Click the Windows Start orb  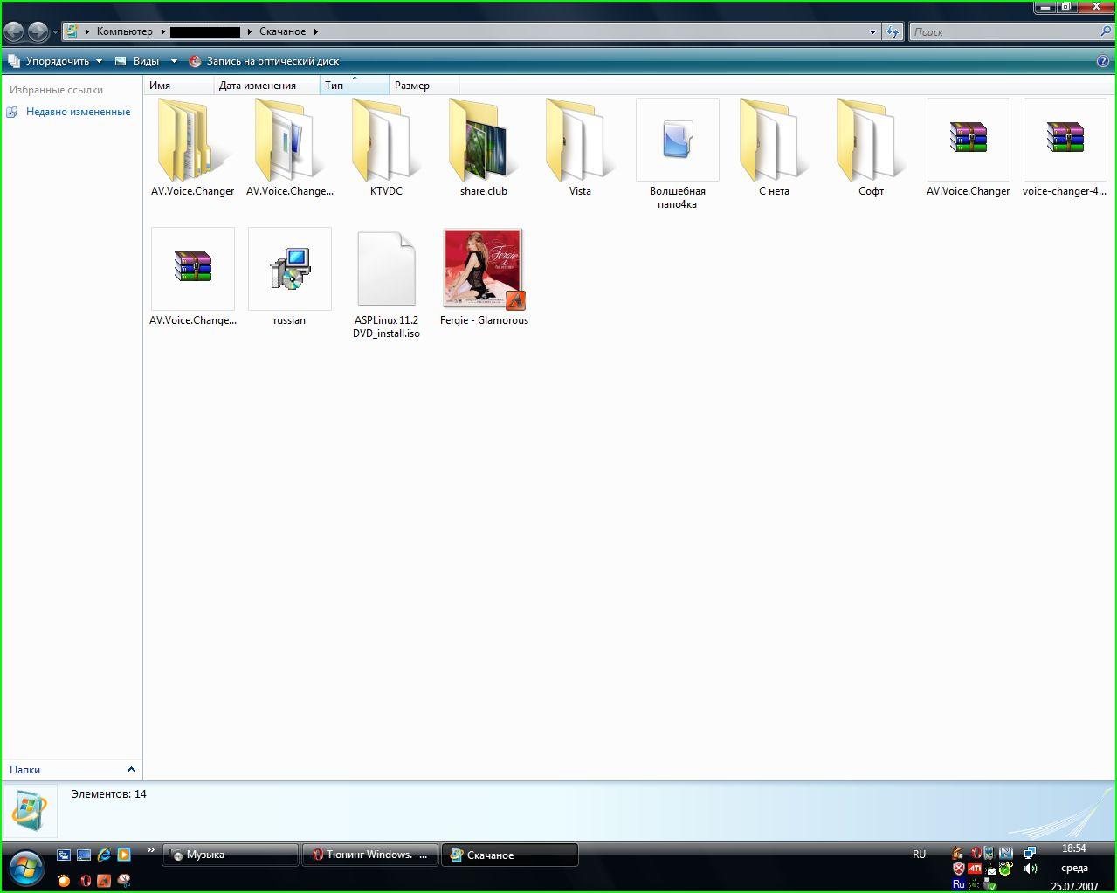(x=26, y=867)
